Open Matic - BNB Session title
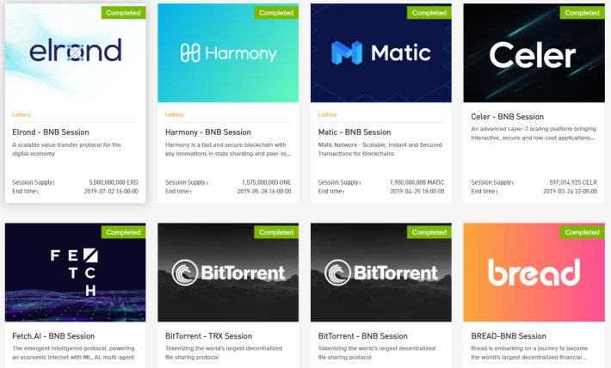 pyautogui.click(x=355, y=132)
